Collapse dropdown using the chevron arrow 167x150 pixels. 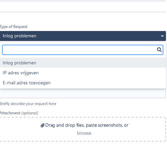[162, 36]
